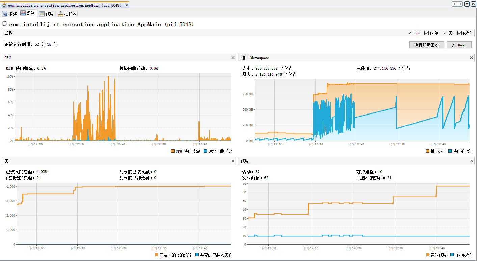The height and width of the screenshot is (261, 477).
Task: Switch to the Metaspace tab
Action: [x=260, y=58]
